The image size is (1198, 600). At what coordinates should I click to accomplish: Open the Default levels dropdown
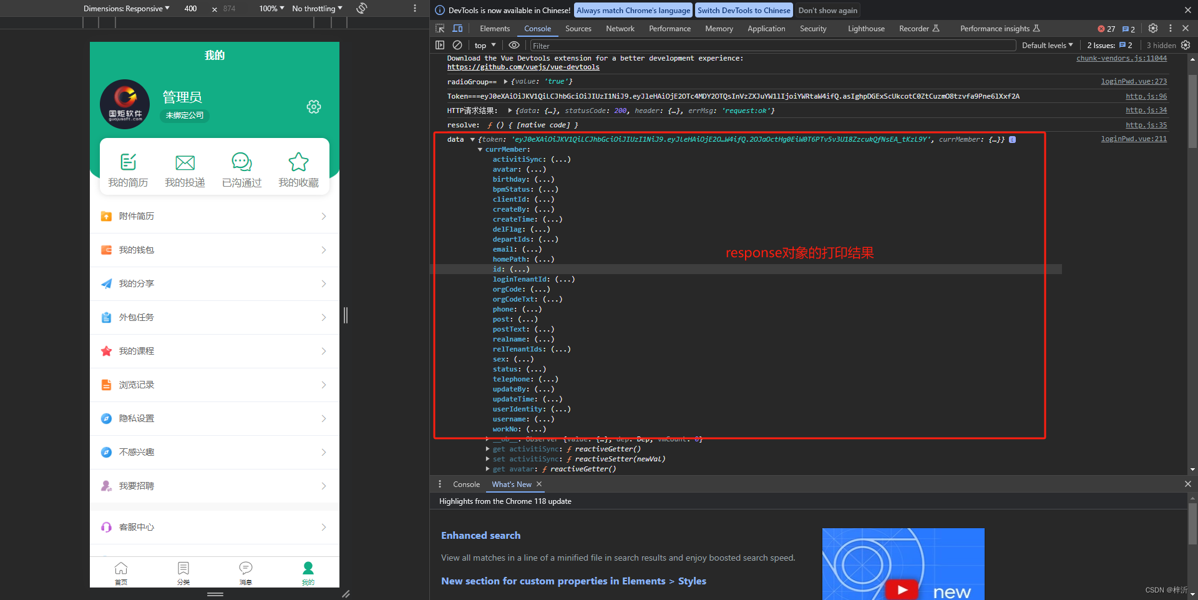pyautogui.click(x=1046, y=45)
